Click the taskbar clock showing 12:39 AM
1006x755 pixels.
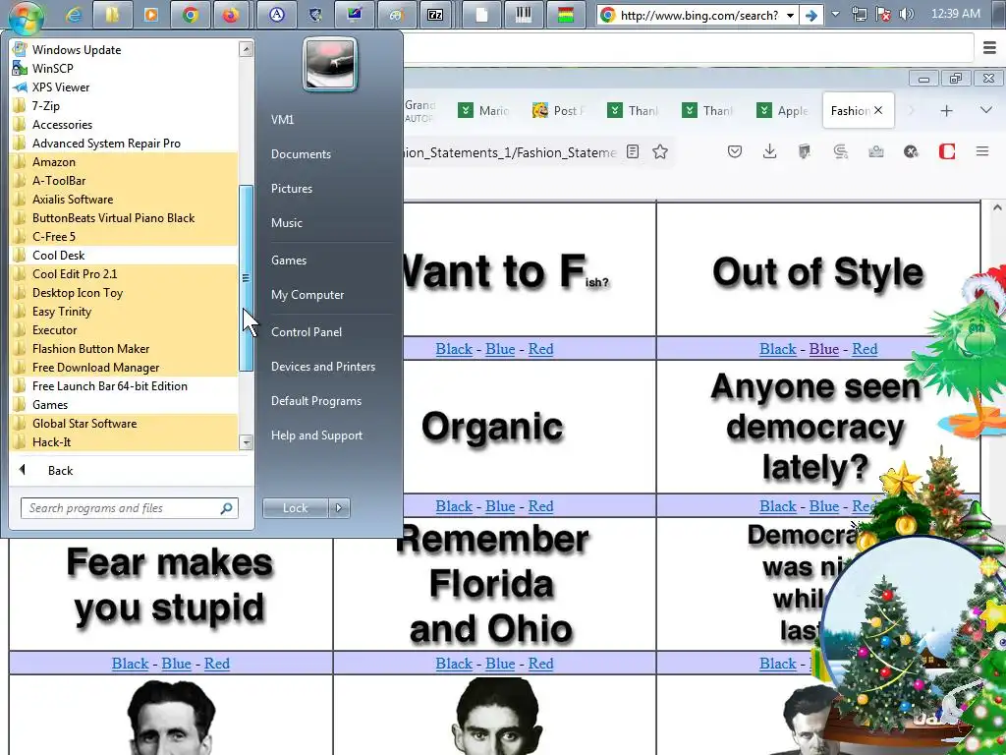click(955, 14)
